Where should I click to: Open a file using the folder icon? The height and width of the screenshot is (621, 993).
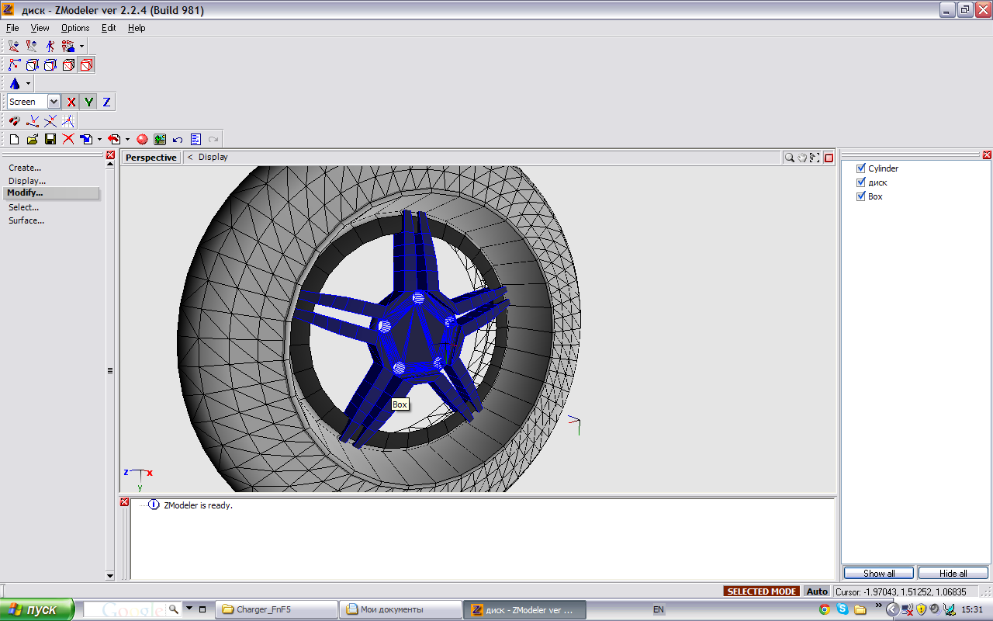pos(33,140)
